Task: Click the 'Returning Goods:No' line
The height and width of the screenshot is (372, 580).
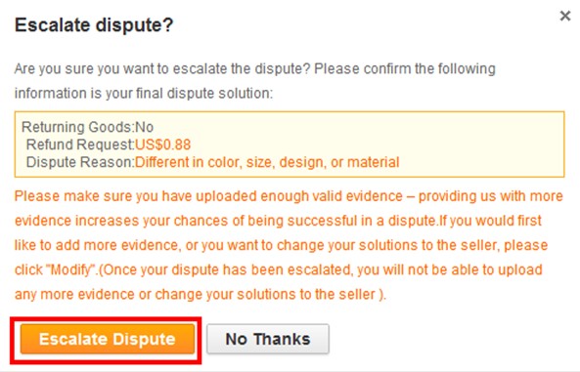Action: click(87, 127)
